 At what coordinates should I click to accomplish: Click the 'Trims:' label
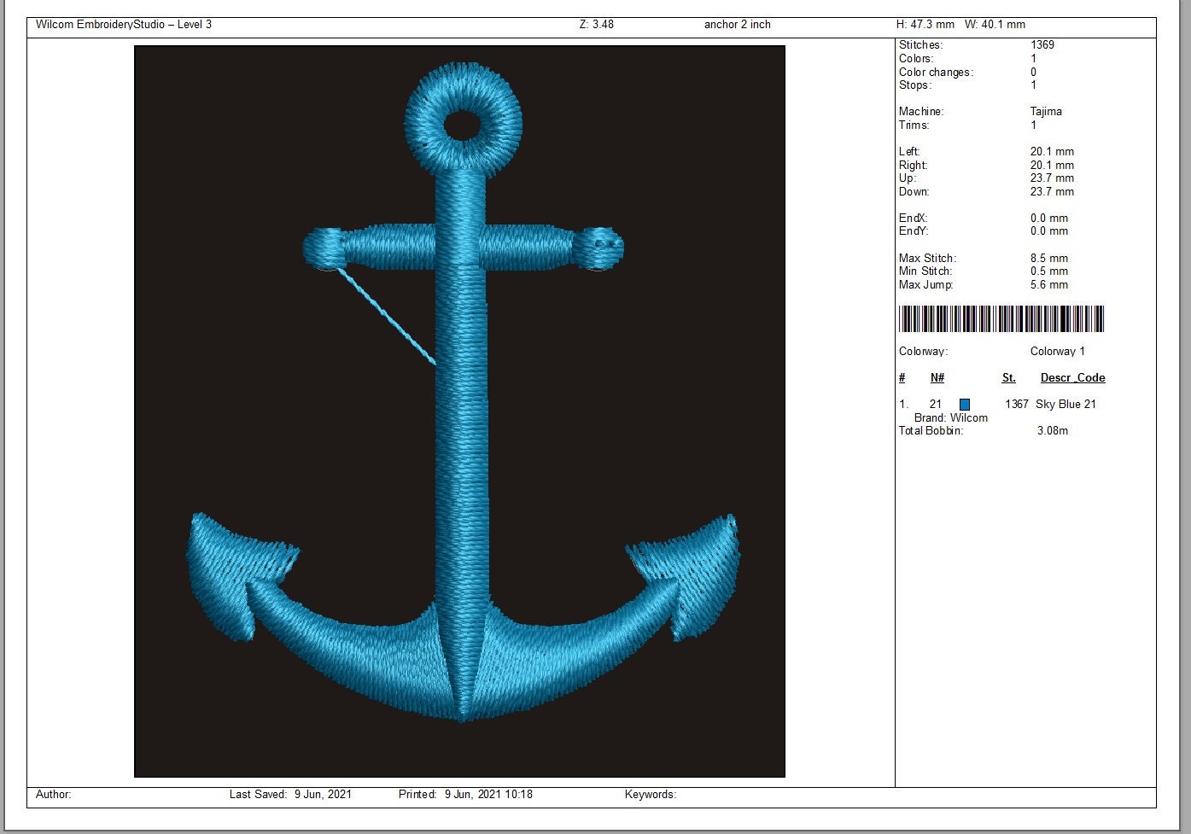coord(914,125)
